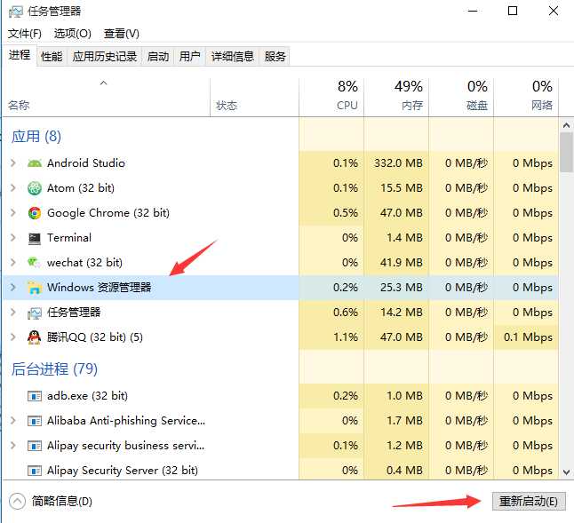The image size is (574, 523).
Task: Expand the Android Studio row
Action: pyautogui.click(x=13, y=162)
